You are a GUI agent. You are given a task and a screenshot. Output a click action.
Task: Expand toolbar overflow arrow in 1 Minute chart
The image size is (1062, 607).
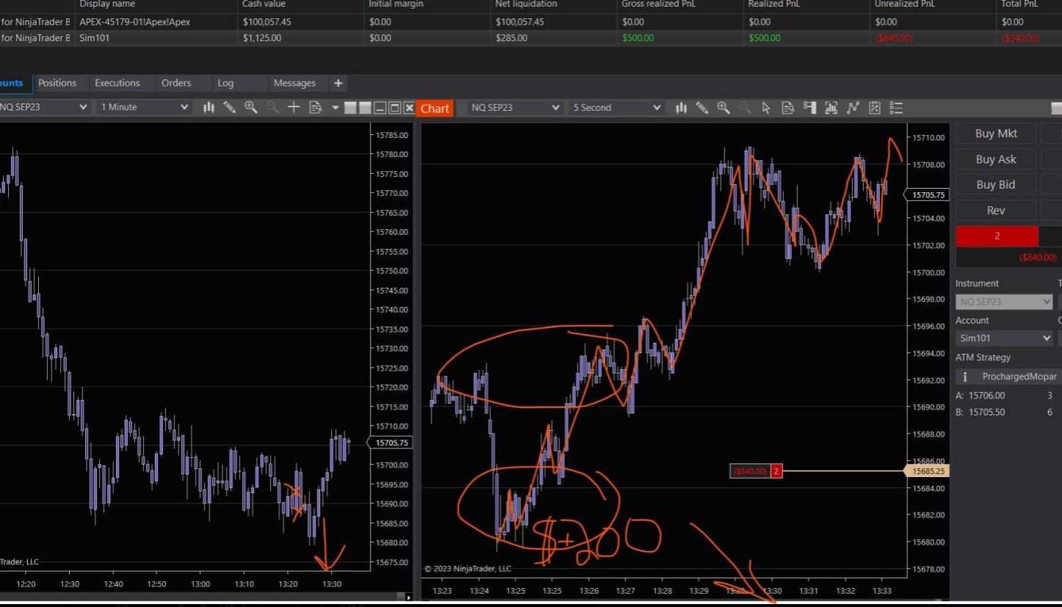[x=335, y=107]
